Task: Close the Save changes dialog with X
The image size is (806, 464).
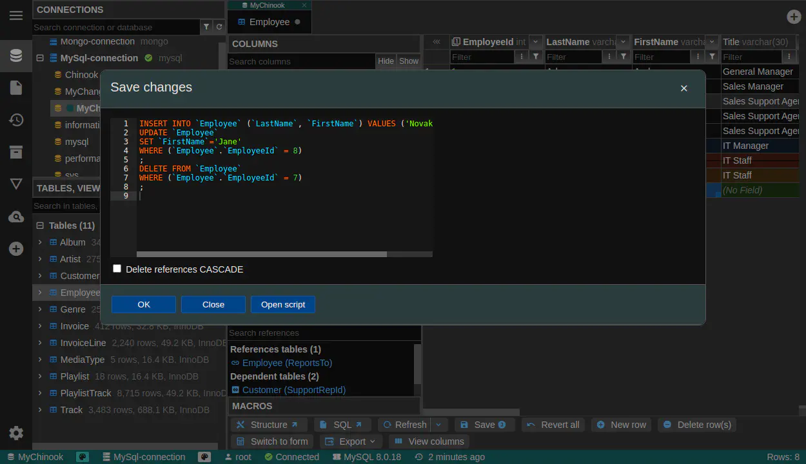Action: click(684, 88)
